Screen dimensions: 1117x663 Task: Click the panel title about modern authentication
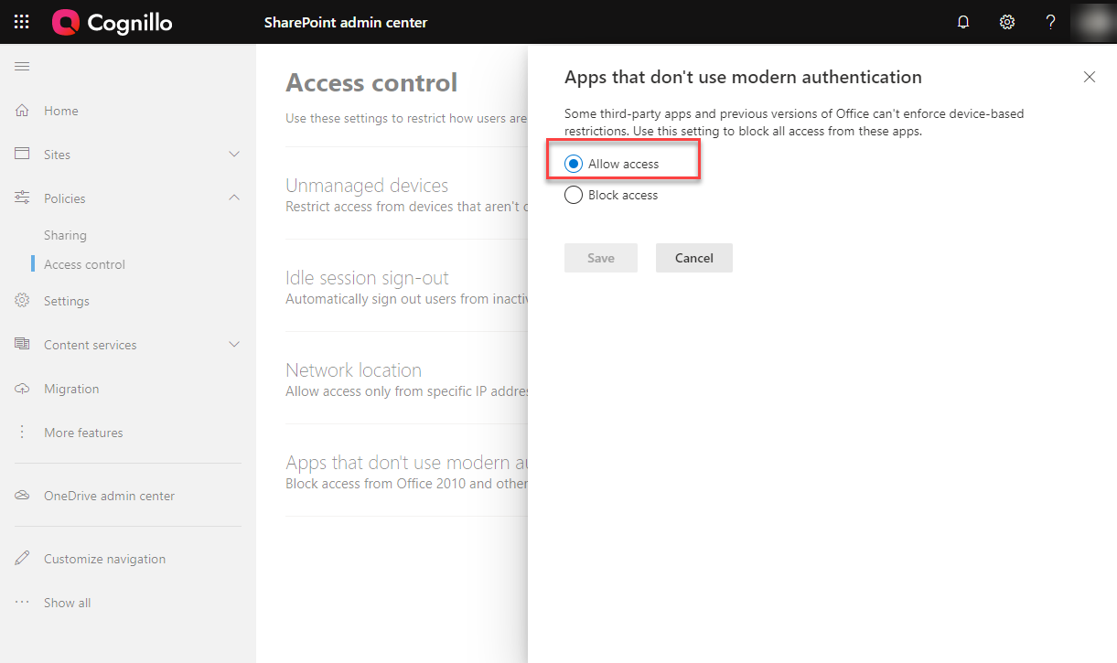pyautogui.click(x=743, y=77)
